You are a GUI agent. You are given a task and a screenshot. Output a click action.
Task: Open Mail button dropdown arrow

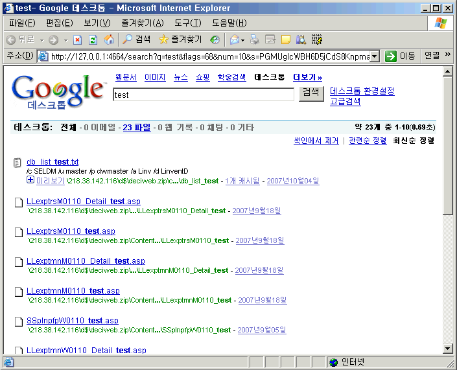(242, 40)
